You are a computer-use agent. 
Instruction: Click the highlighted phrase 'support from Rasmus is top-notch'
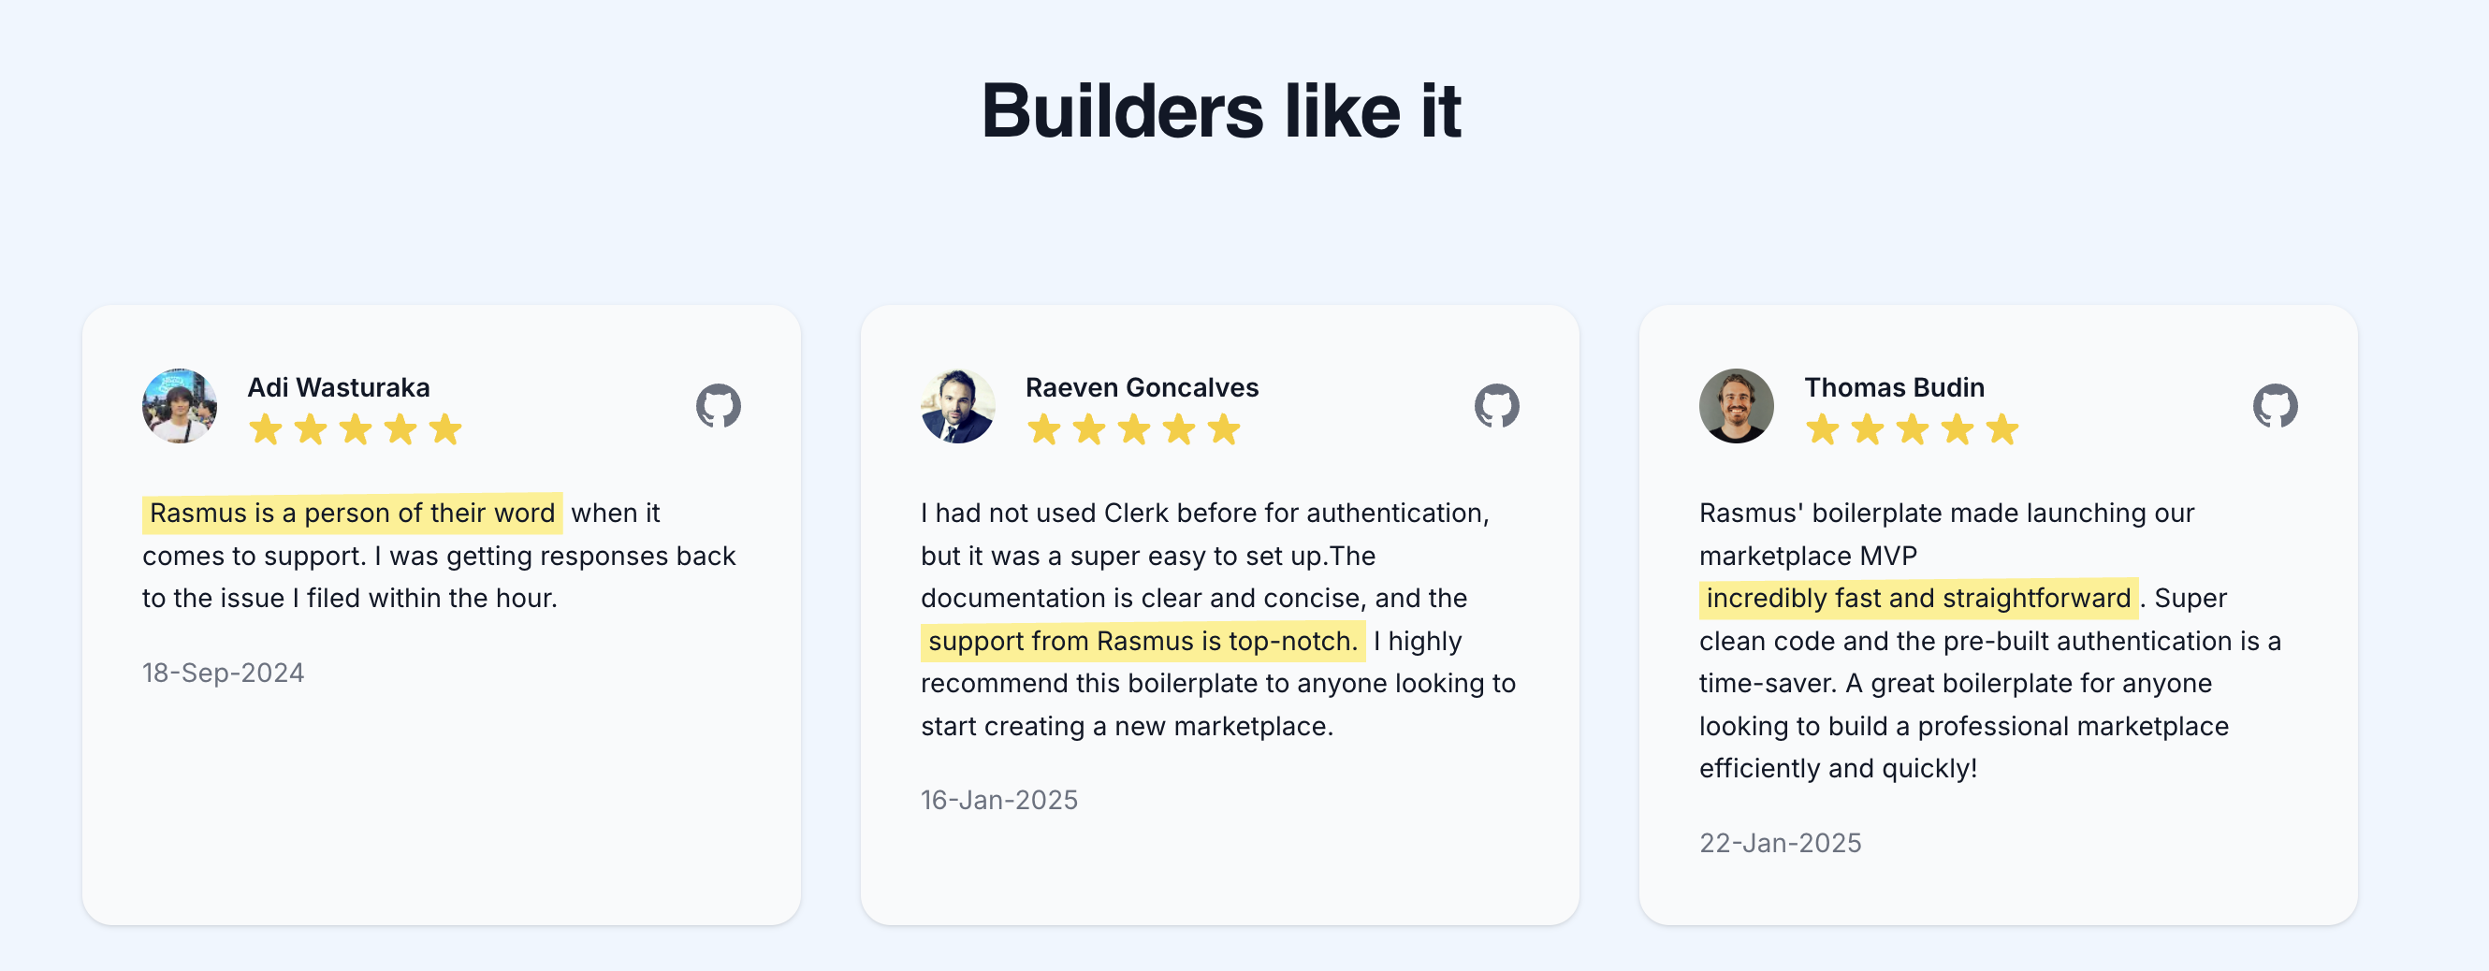coord(1142,641)
